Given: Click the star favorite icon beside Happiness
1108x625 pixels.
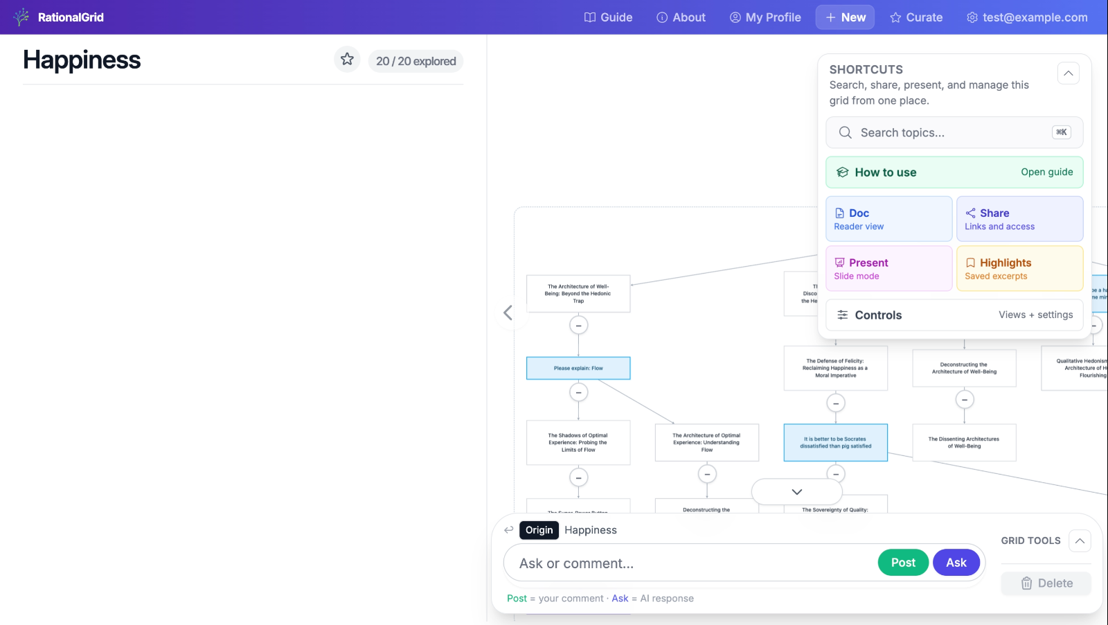Looking at the screenshot, I should point(347,60).
